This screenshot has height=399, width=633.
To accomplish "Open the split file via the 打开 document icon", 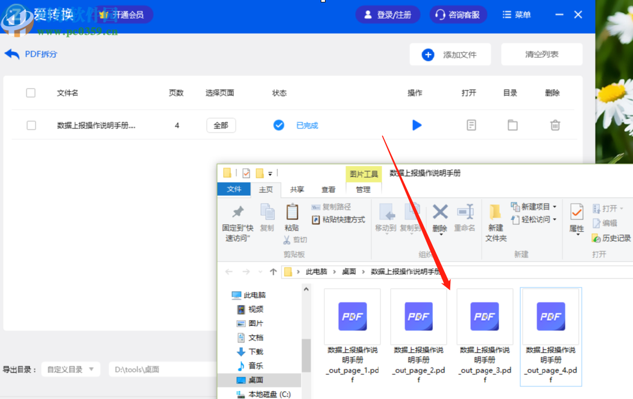I will point(470,125).
